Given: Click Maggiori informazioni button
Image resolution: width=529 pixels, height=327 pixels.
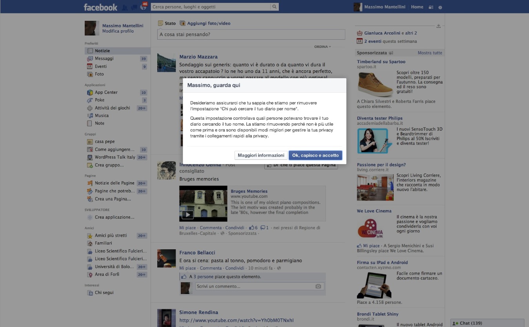Looking at the screenshot, I should click(261, 155).
